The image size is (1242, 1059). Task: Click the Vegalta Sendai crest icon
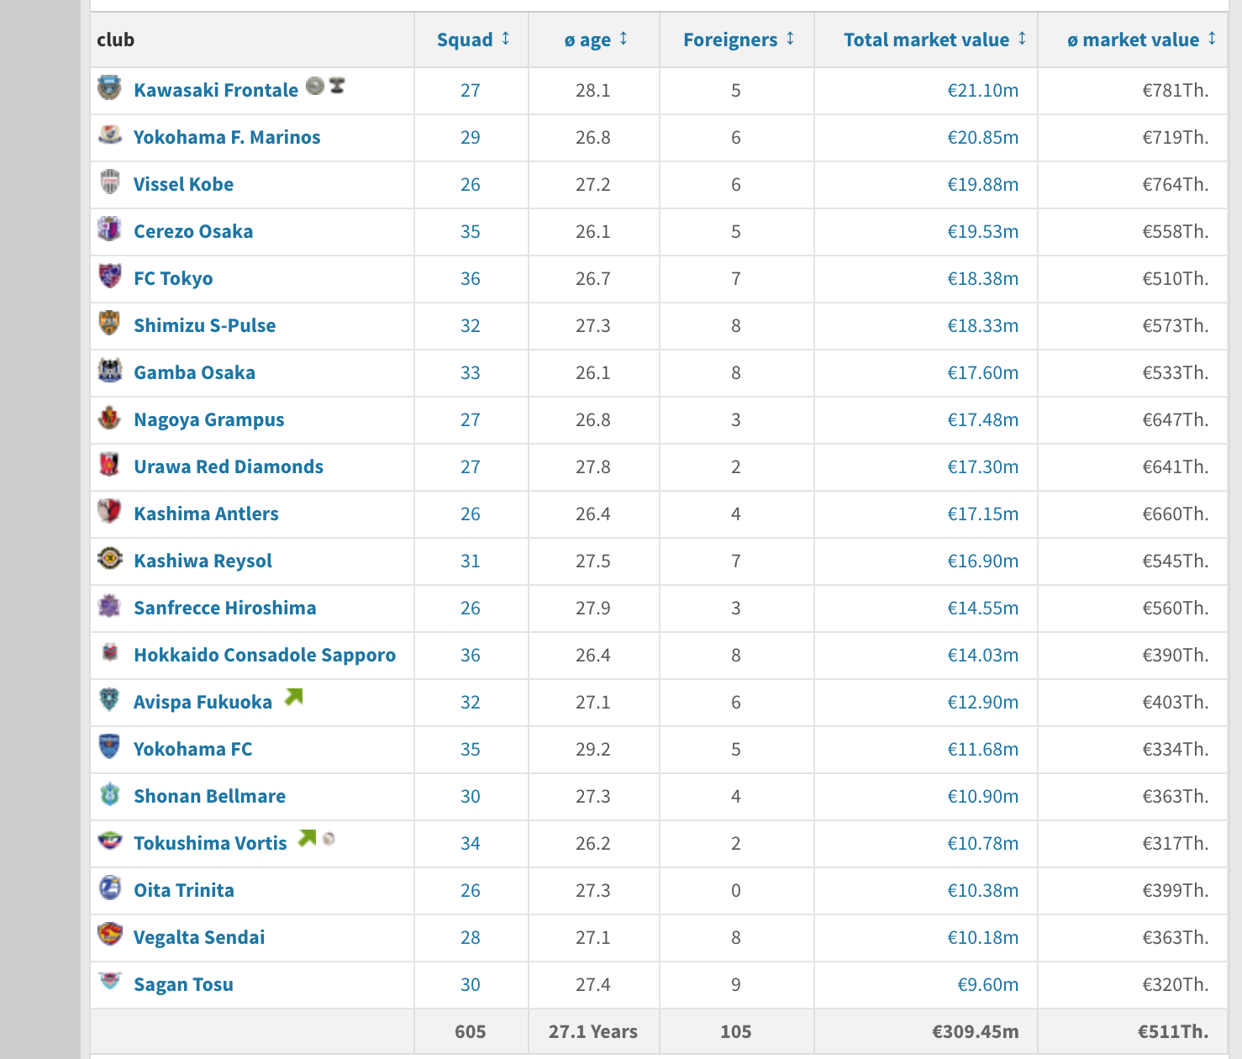pos(110,935)
